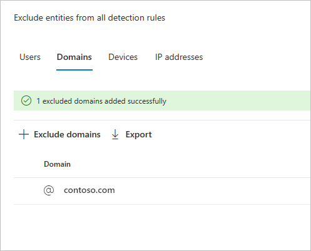Click the Export button label
This screenshot has height=251, width=311.
click(138, 135)
